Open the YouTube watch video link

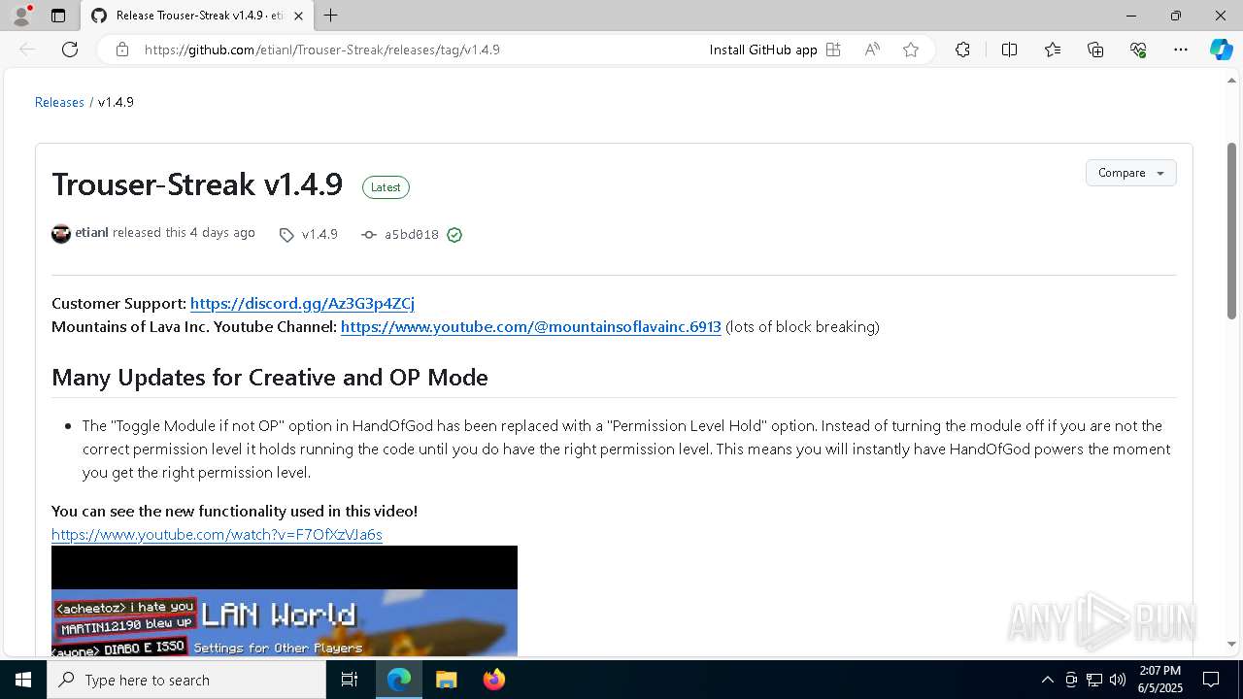coord(217,535)
